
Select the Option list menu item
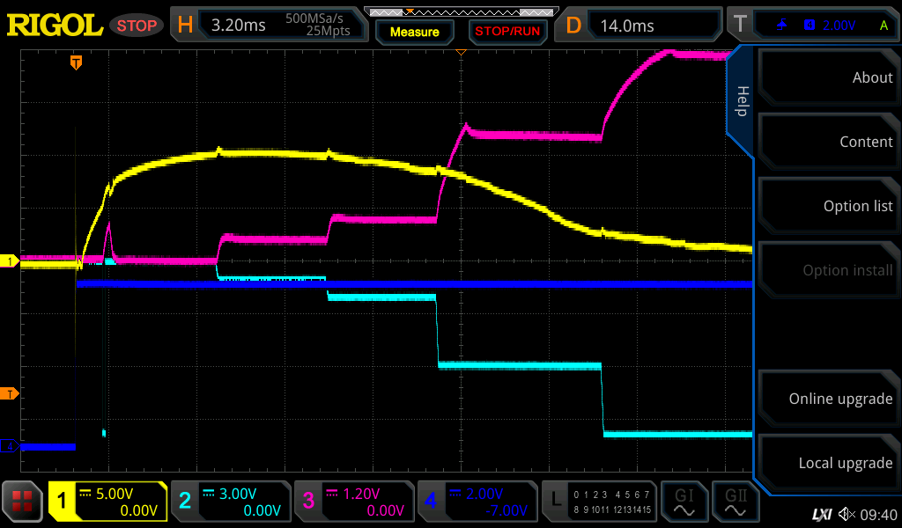click(829, 206)
